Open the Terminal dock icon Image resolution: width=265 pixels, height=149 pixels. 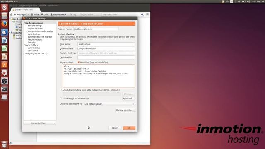click(5, 89)
